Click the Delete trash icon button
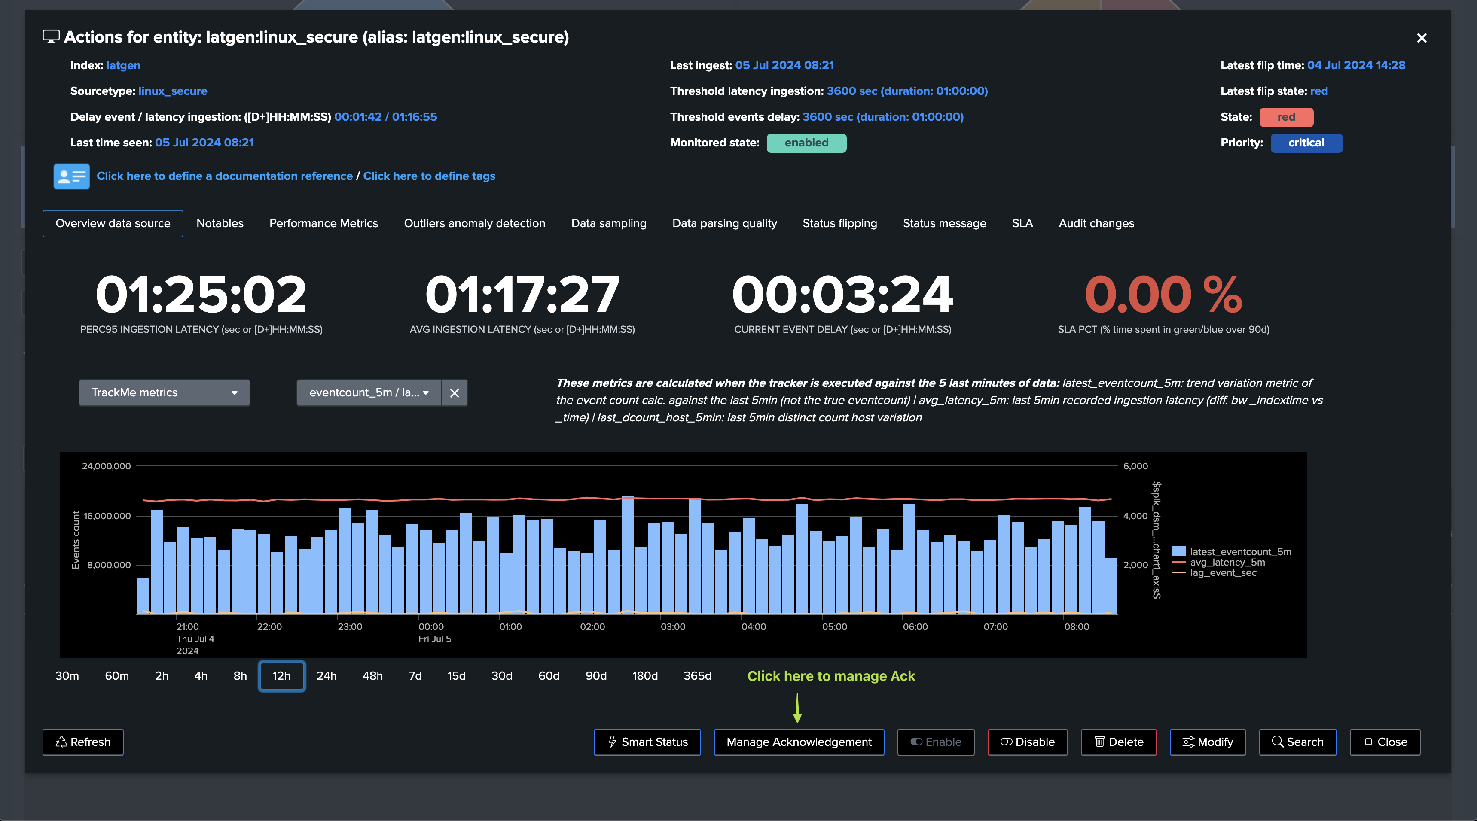1477x821 pixels. [x=1118, y=742]
